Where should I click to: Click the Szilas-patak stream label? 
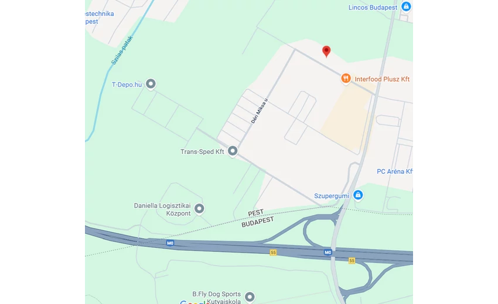pos(122,50)
